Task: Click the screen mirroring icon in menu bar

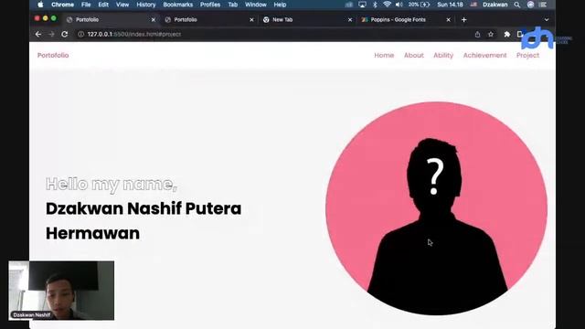Action: click(362, 5)
